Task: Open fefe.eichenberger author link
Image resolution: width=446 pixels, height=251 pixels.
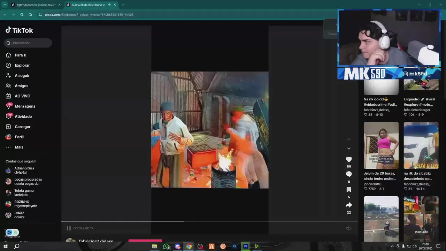Action: click(417, 110)
